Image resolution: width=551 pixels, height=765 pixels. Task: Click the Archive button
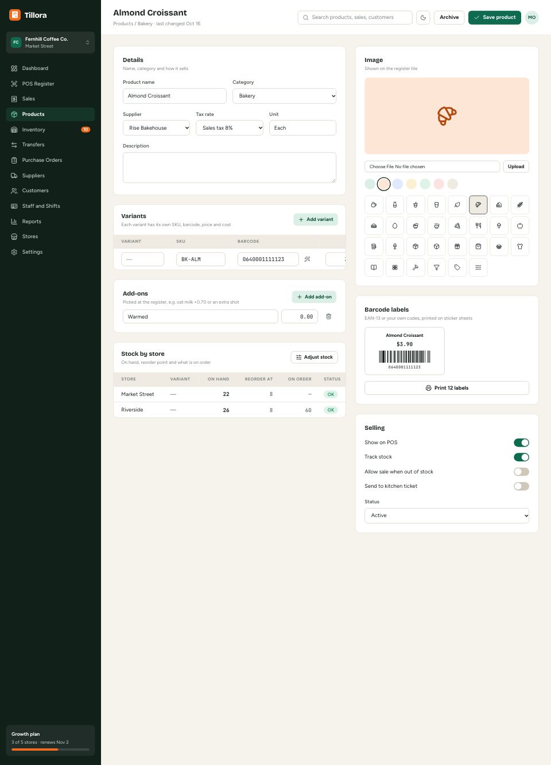click(x=449, y=18)
